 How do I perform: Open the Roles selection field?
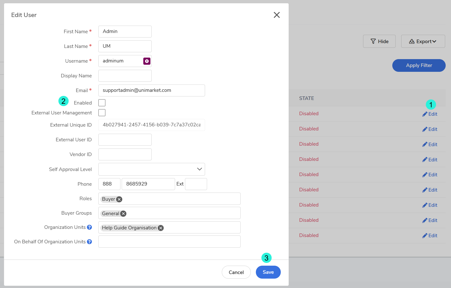click(180, 199)
